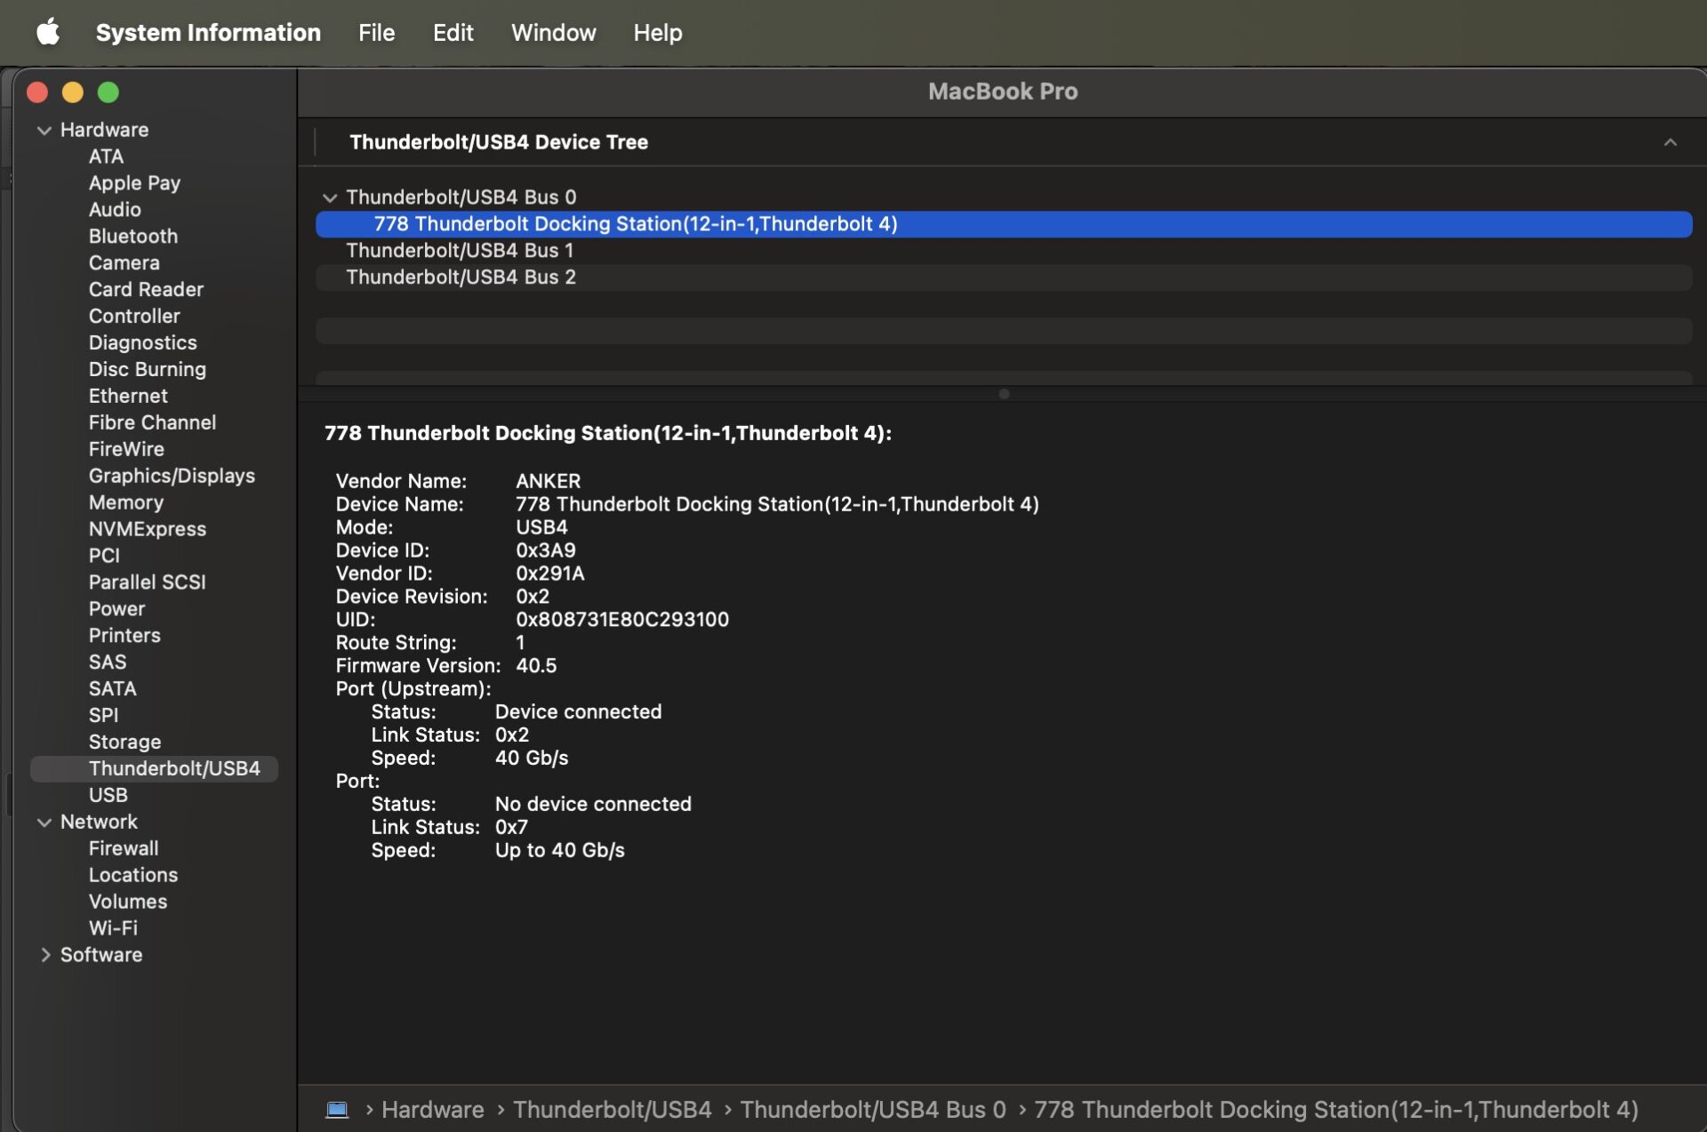Screen dimensions: 1707x1132
Task: Click the computer icon in the breadcrumb bar
Action: pyautogui.click(x=336, y=1109)
